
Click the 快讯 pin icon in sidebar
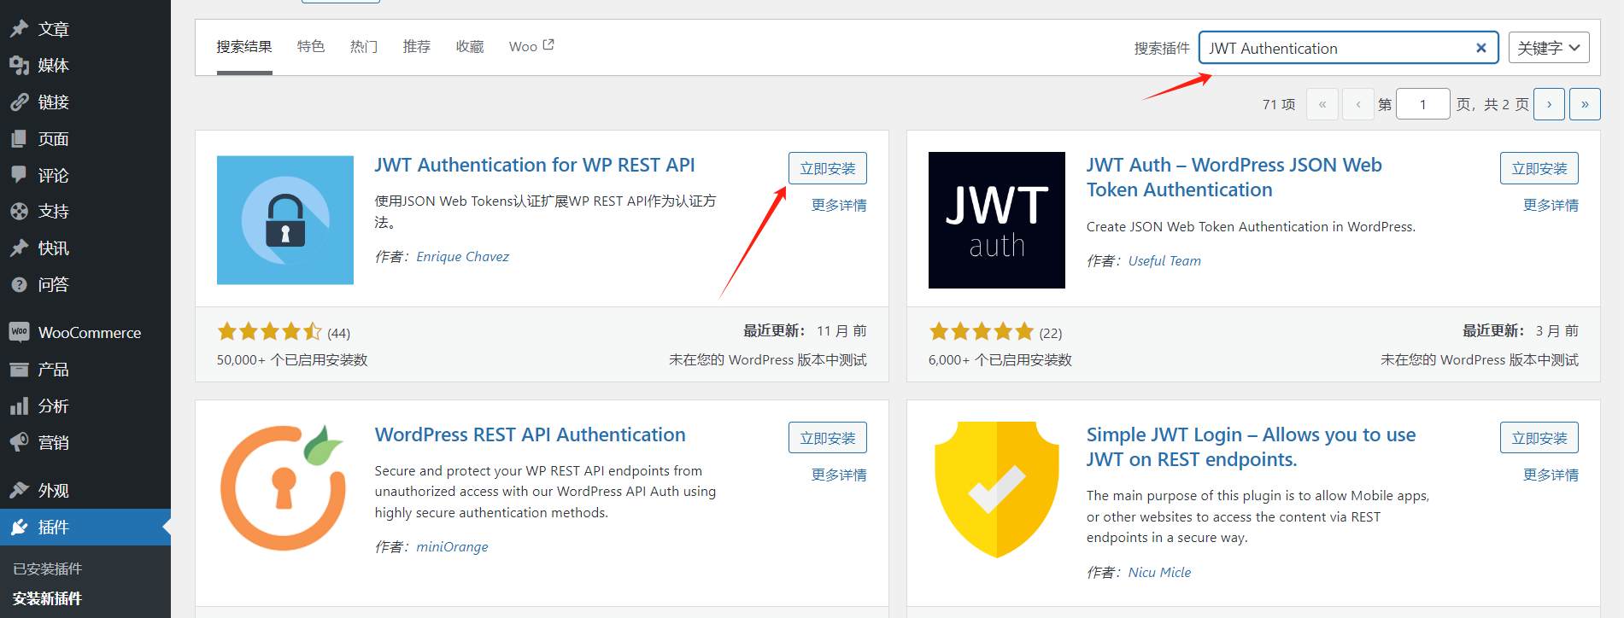[x=19, y=248]
